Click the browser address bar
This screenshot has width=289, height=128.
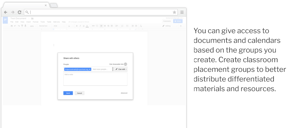(x=100, y=12)
